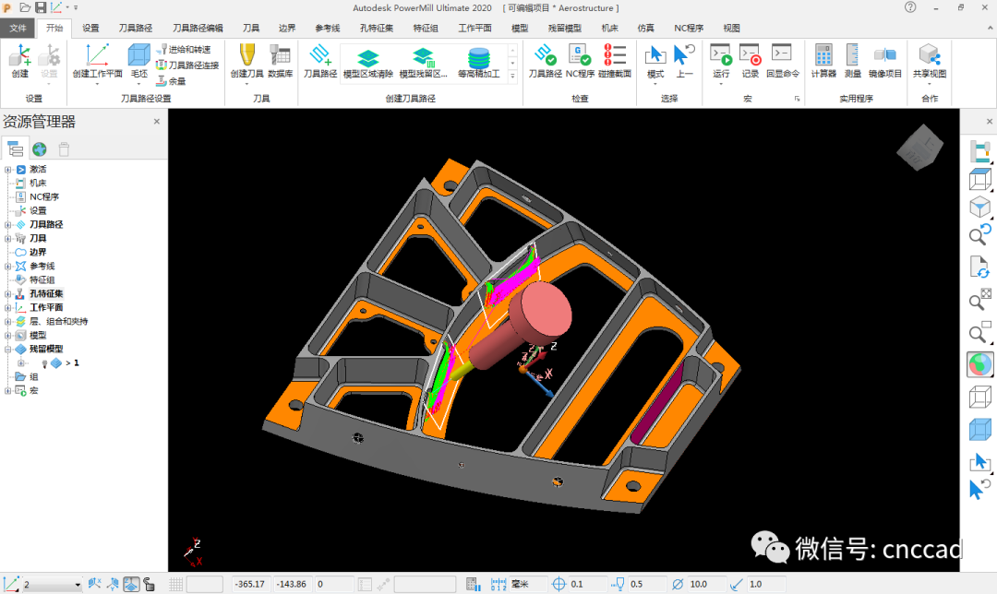Open the help question mark icon
The width and height of the screenshot is (997, 594).
[x=910, y=7]
